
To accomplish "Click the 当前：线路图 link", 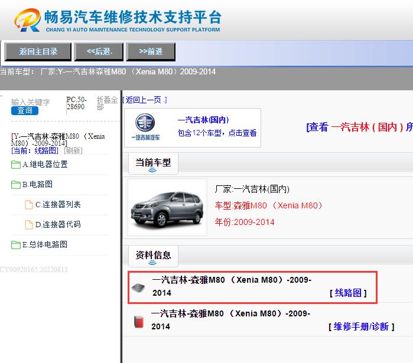I will [x=35, y=151].
